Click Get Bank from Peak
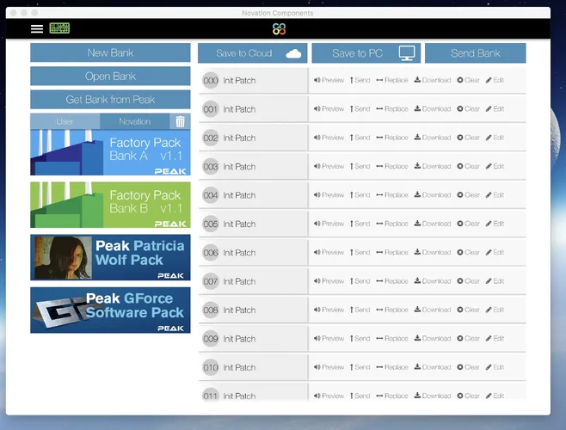 [x=110, y=100]
